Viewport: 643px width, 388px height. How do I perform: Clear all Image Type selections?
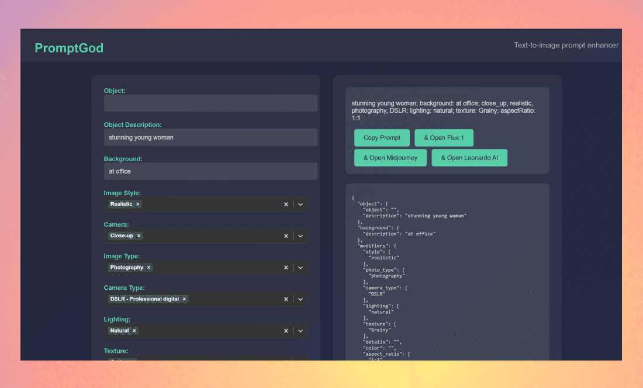pyautogui.click(x=286, y=268)
